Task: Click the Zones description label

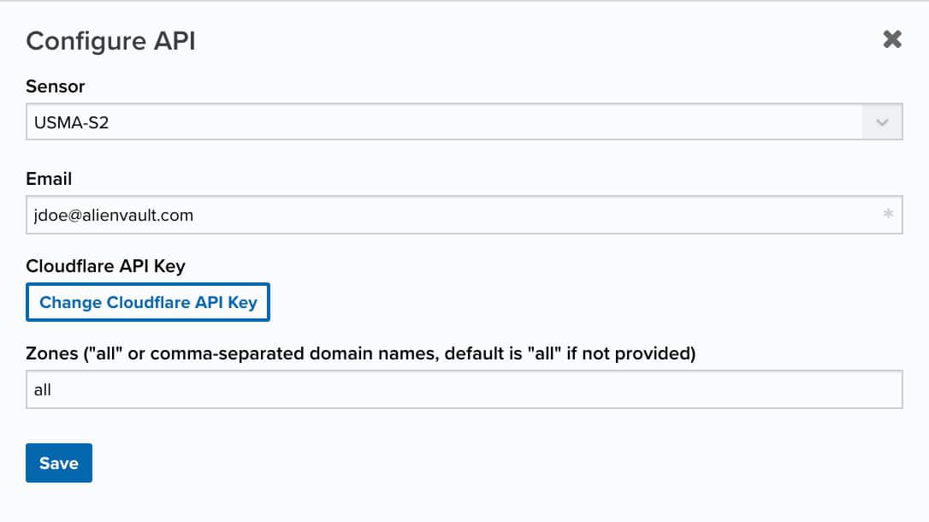Action: click(361, 353)
